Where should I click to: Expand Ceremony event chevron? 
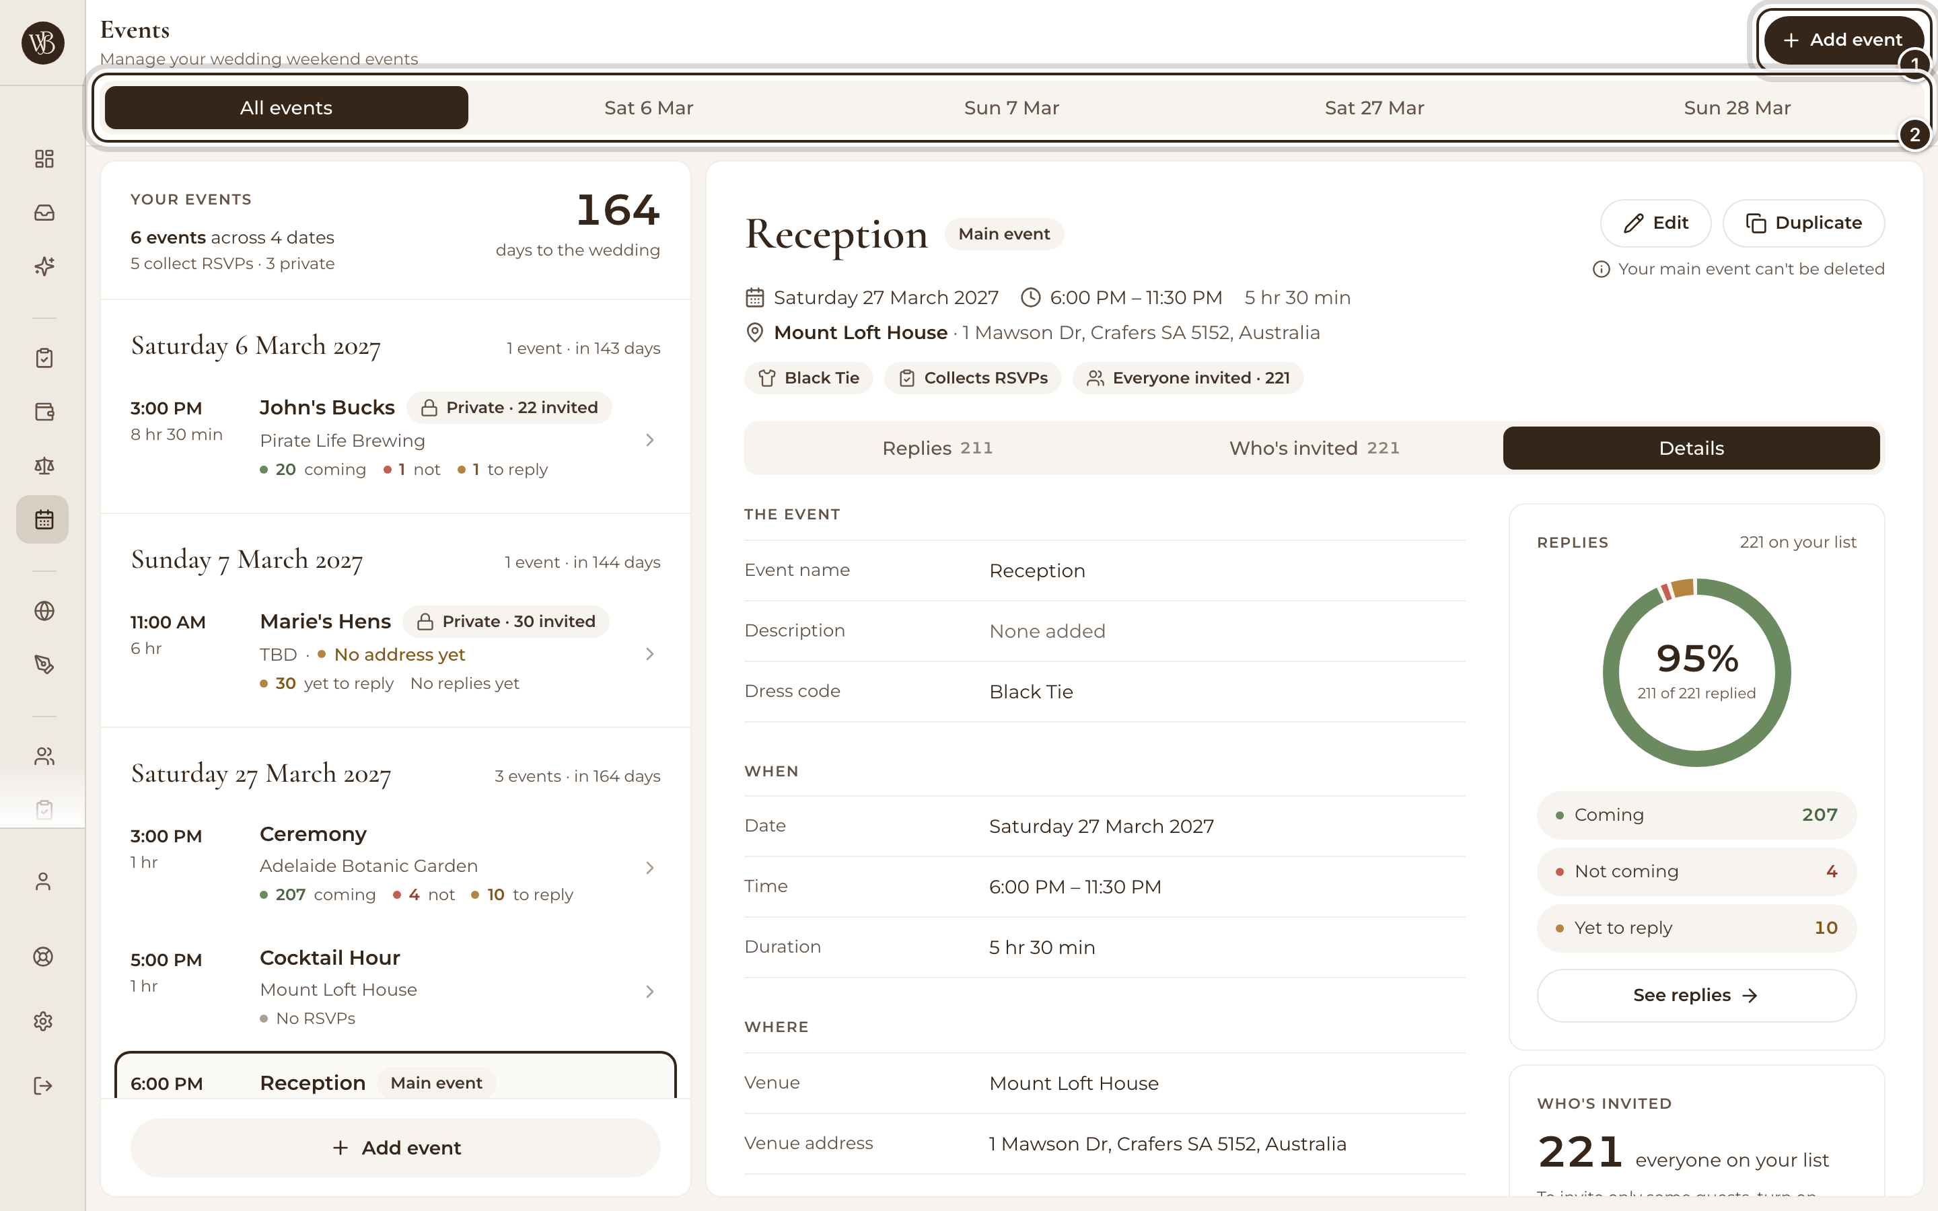649,867
